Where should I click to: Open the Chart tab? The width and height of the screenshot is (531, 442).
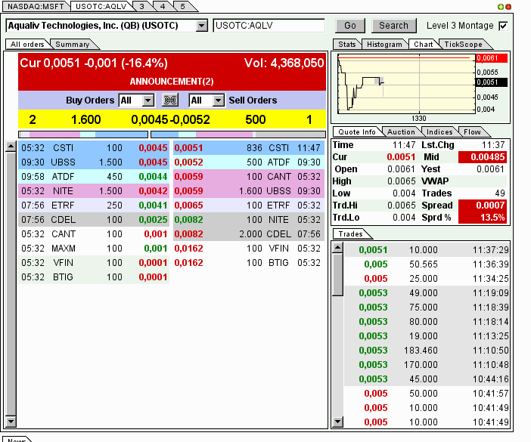coord(424,45)
